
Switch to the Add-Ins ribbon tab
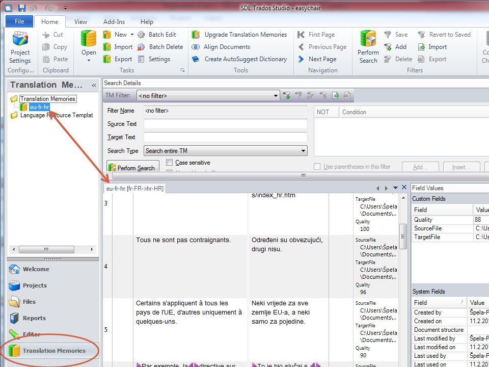click(x=114, y=21)
